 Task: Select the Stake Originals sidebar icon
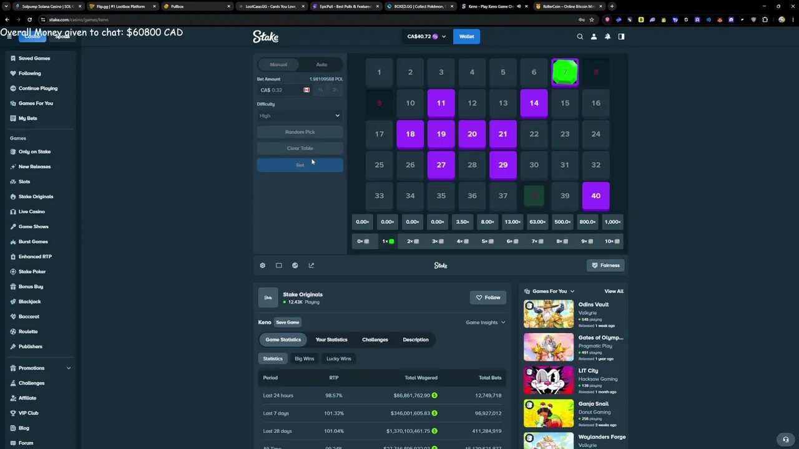click(12, 196)
